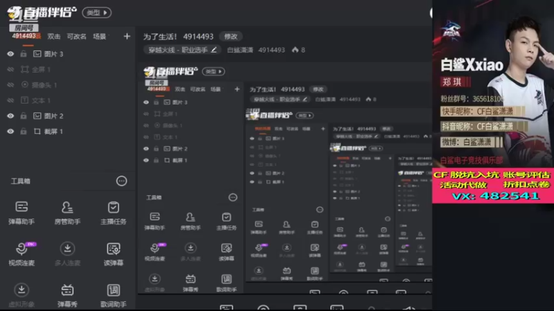Select the 文本 1 layer row
The height and width of the screenshot is (311, 554).
[69, 100]
